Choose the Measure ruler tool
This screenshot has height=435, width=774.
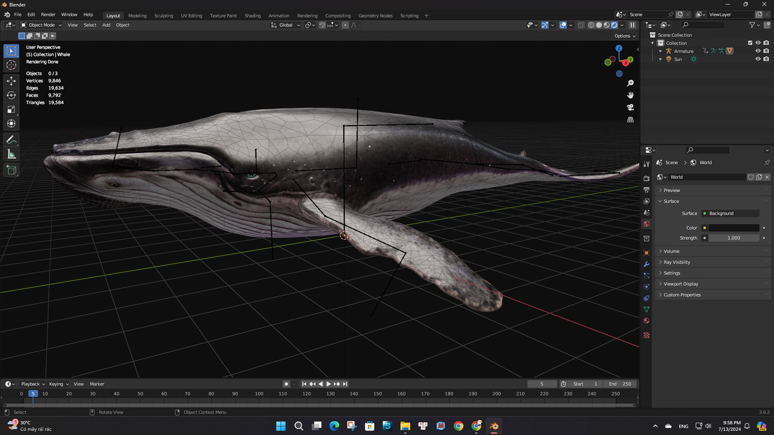click(11, 154)
